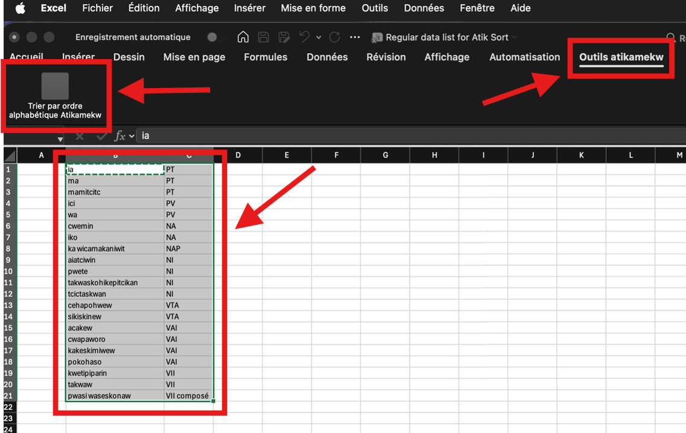Open the Name Box dropdown arrow
The image size is (686, 433).
(60, 139)
